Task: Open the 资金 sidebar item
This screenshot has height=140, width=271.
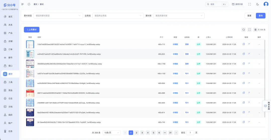Action: (10, 90)
